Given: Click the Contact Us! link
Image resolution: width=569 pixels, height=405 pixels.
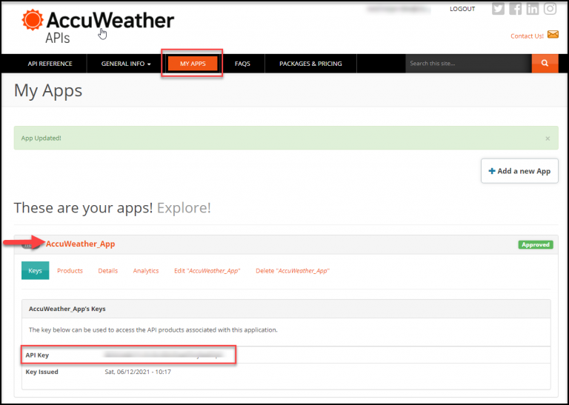Looking at the screenshot, I should coord(527,36).
